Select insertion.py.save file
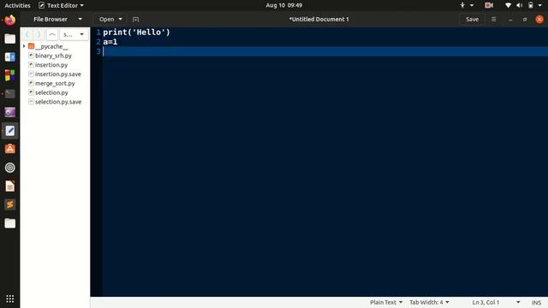This screenshot has height=308, width=548. click(58, 74)
